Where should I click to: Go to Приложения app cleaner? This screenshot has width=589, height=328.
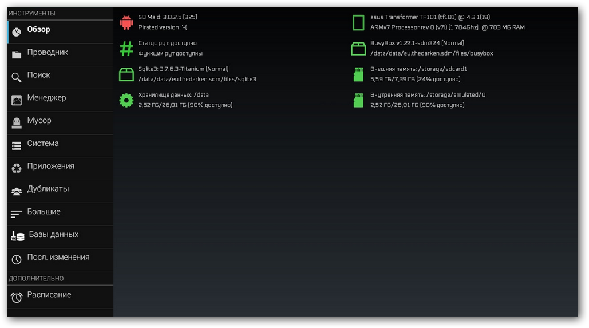pos(60,167)
